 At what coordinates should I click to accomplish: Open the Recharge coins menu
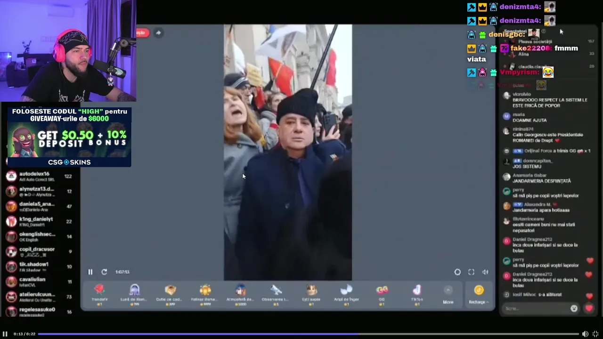point(479,295)
